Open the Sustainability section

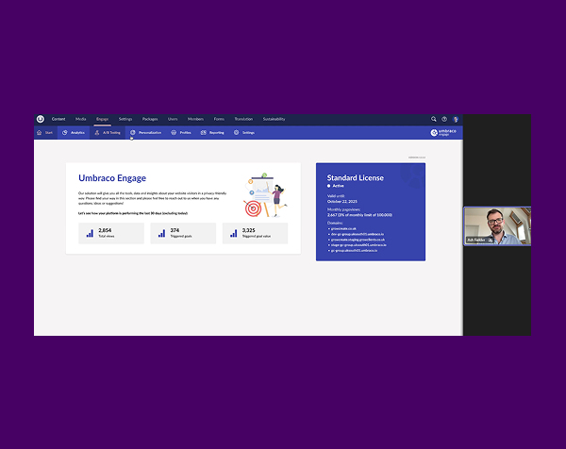pos(274,119)
